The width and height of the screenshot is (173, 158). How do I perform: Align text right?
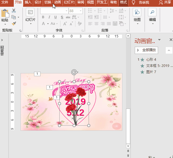103,24
